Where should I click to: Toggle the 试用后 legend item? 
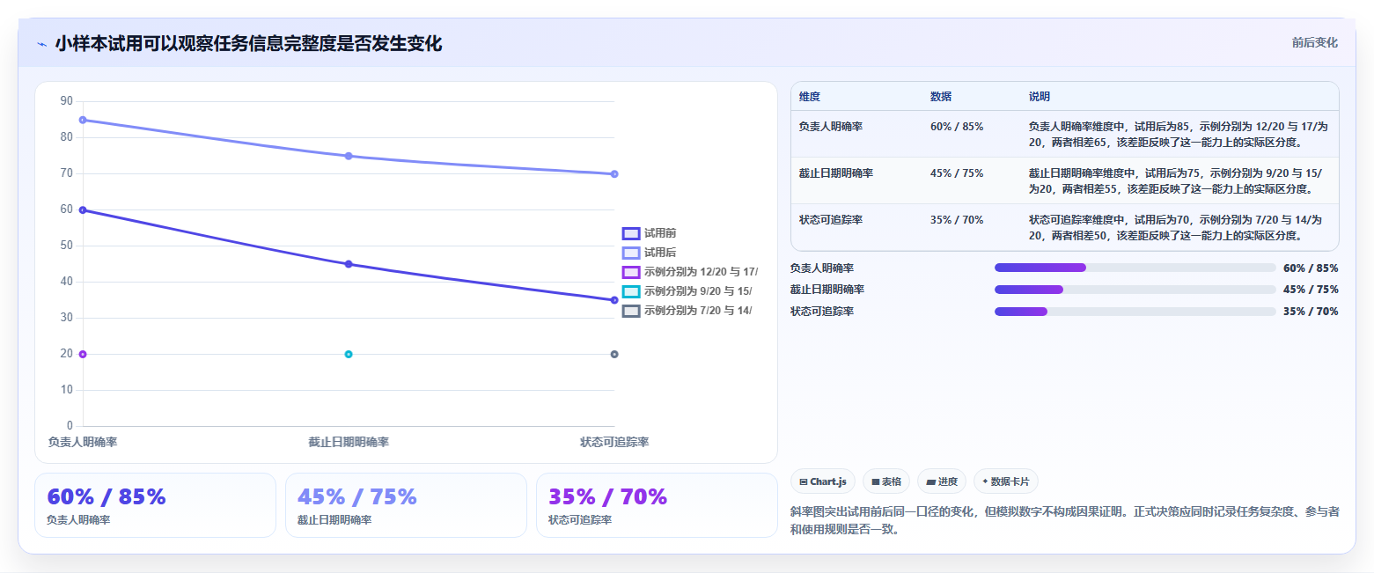point(650,253)
